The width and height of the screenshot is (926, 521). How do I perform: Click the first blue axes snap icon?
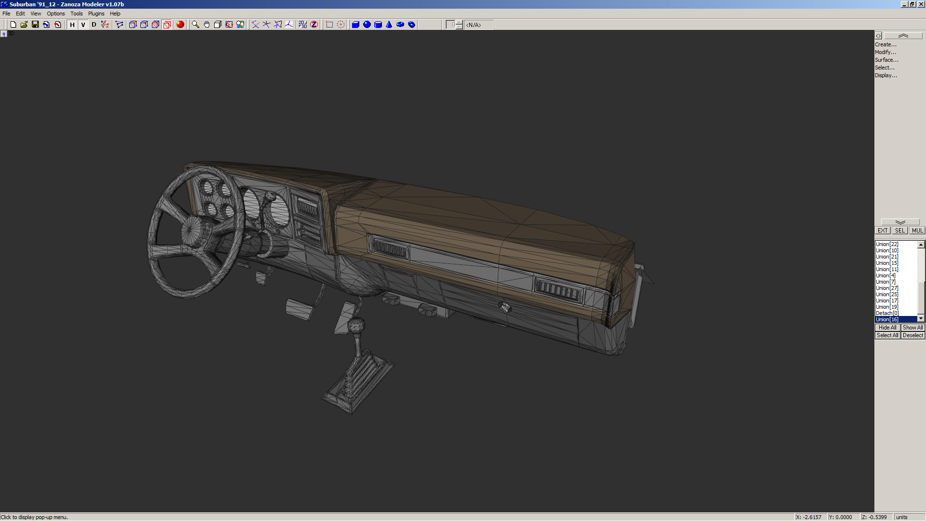point(255,25)
